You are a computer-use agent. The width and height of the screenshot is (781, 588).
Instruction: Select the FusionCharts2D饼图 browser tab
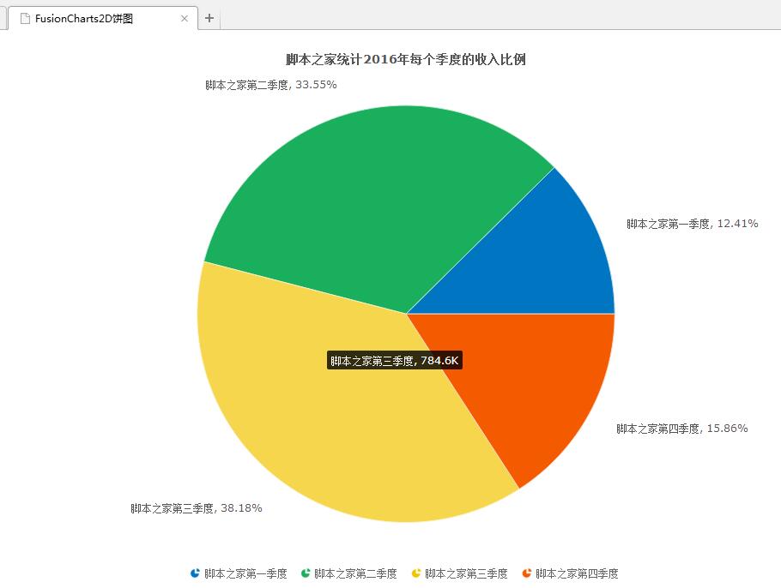pyautogui.click(x=103, y=18)
